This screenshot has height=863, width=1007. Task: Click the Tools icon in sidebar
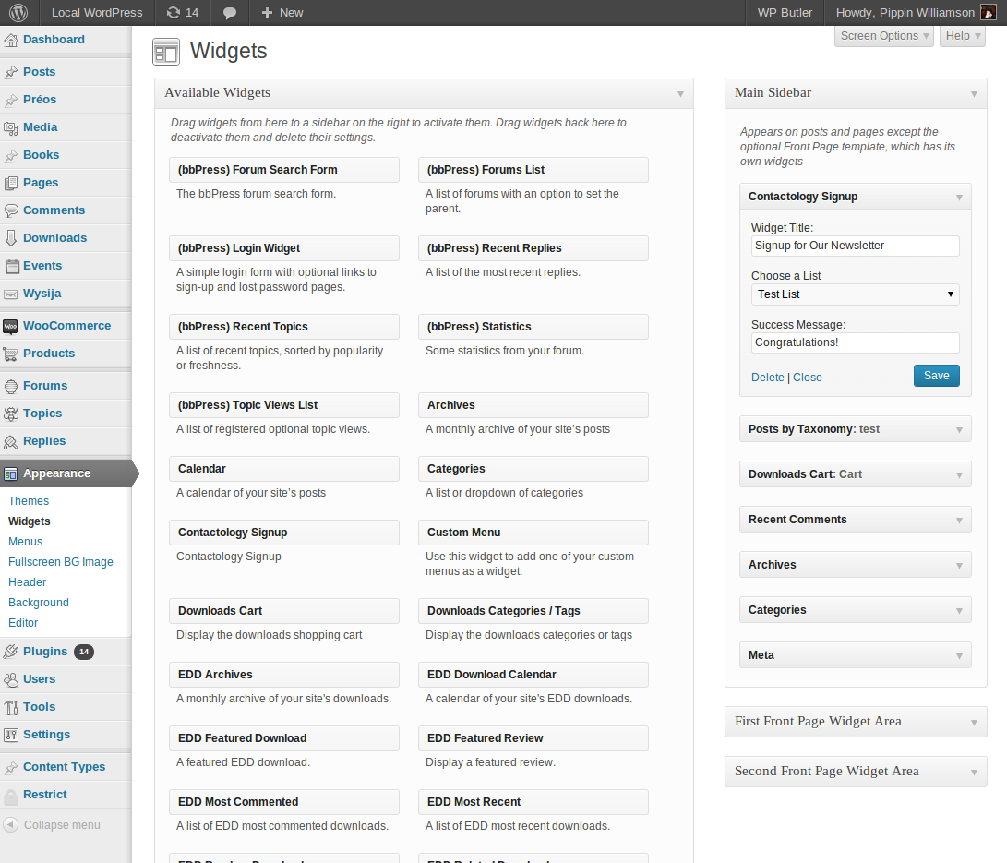pos(11,707)
